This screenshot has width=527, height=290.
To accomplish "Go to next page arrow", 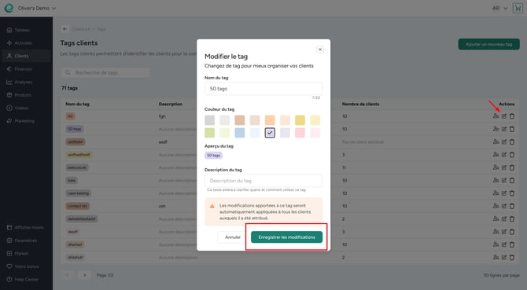I will pyautogui.click(x=84, y=275).
